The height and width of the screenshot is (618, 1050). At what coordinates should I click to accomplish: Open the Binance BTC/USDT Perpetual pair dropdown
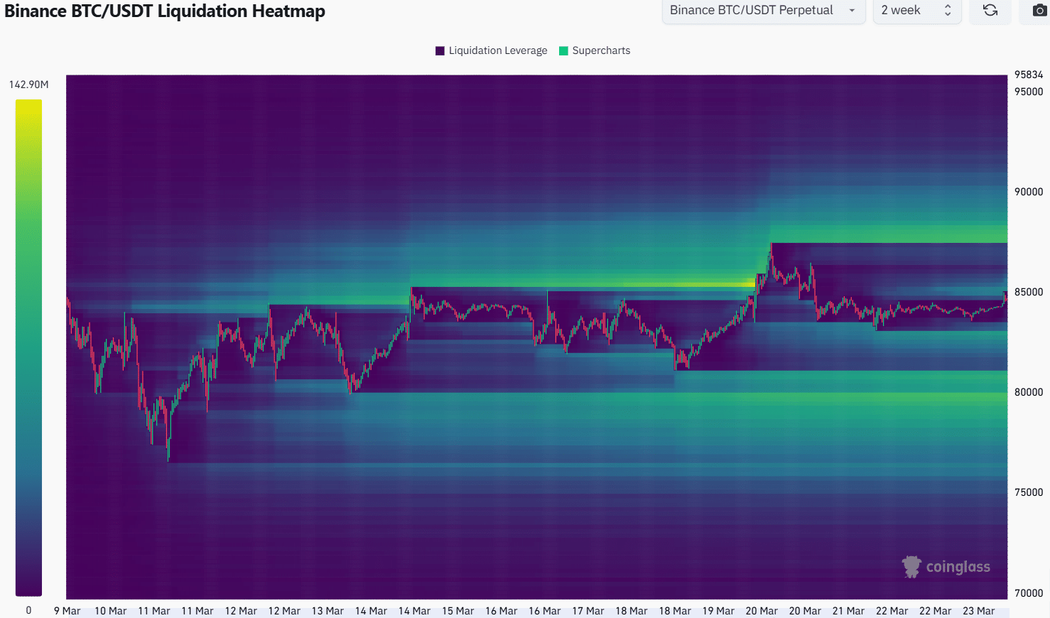(764, 11)
